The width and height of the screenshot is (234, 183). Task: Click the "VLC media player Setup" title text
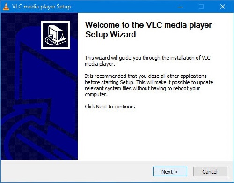point(41,7)
